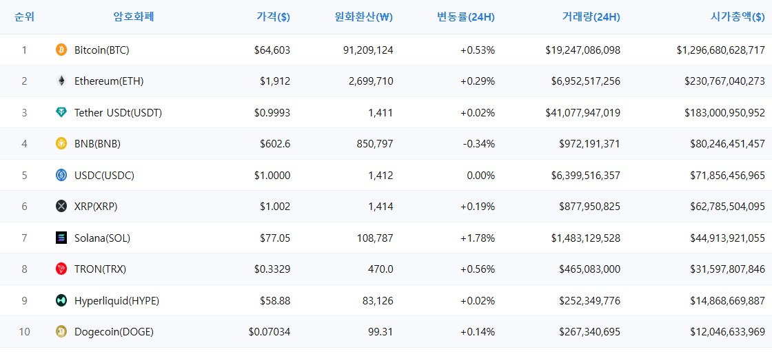Select the won value 850,797
This screenshot has height=354, width=772.
click(375, 144)
